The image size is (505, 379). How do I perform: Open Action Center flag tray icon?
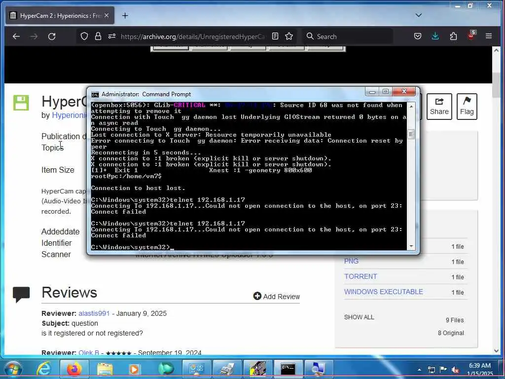click(443, 369)
